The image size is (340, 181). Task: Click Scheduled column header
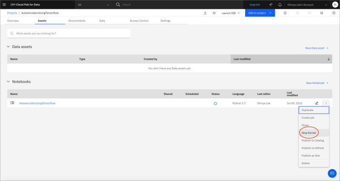coord(192,94)
